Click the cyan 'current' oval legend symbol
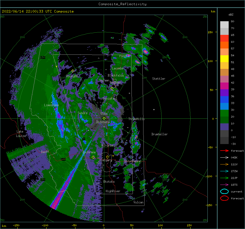The image size is (245, 229). 224,191
